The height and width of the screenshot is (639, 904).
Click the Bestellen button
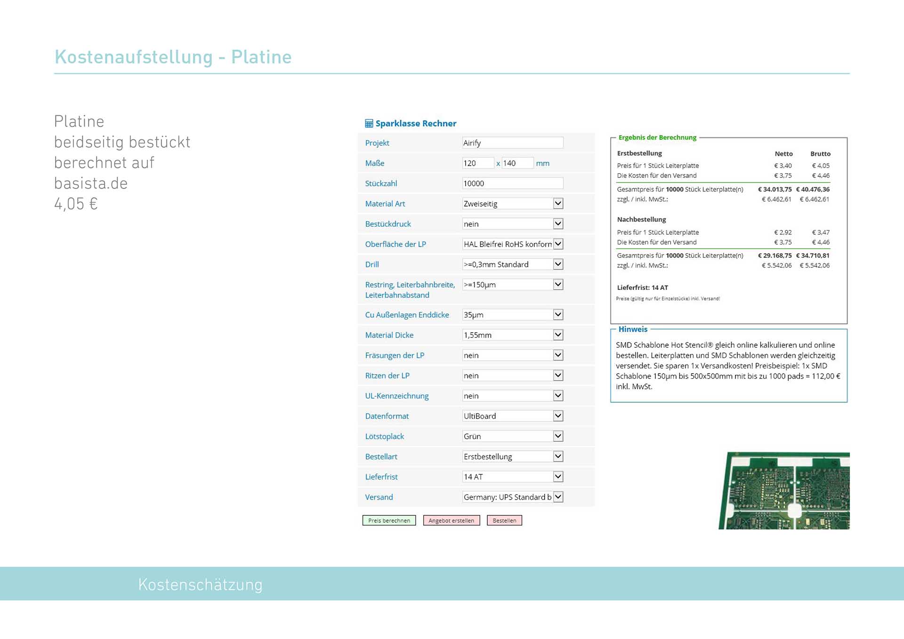tap(504, 520)
